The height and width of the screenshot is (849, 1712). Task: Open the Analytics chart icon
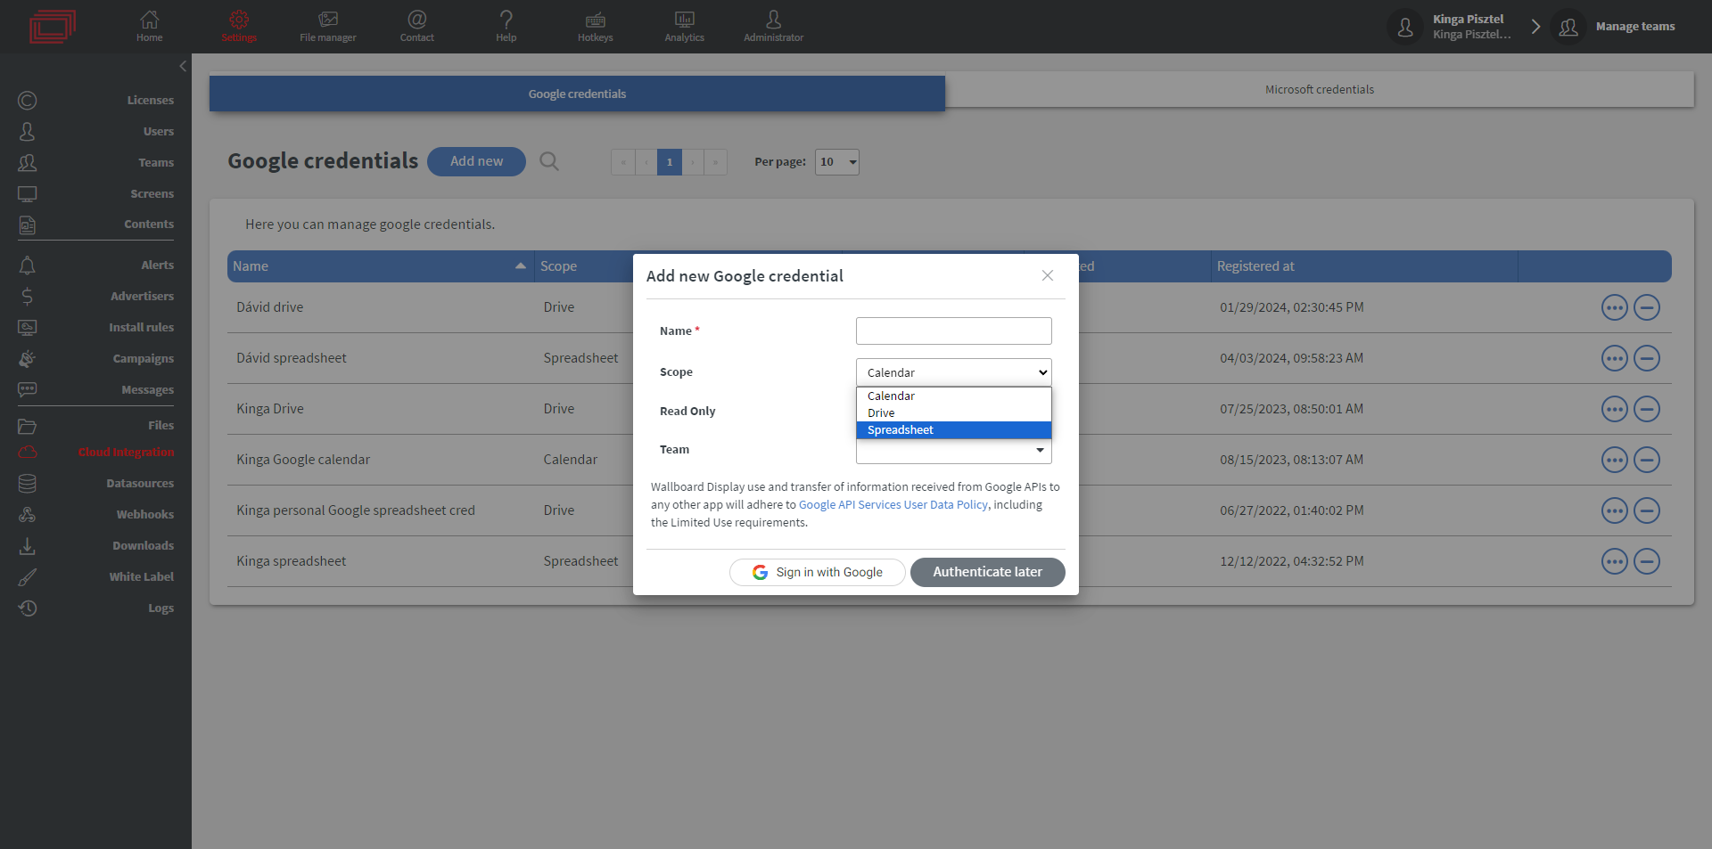click(684, 20)
